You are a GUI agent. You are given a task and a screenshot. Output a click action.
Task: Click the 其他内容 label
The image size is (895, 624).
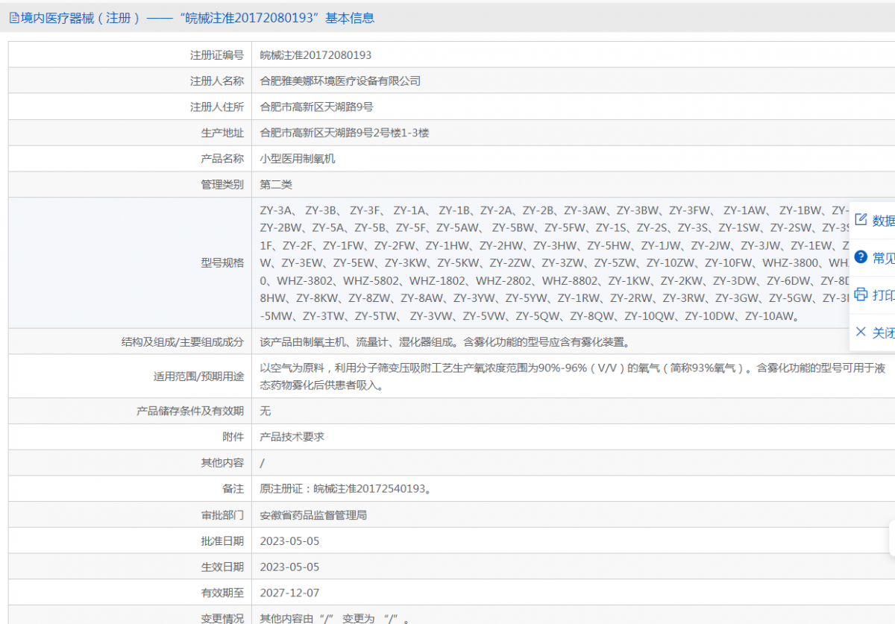[x=222, y=463]
